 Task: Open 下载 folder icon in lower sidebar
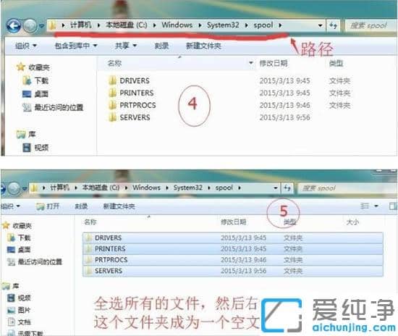[x=11, y=238]
